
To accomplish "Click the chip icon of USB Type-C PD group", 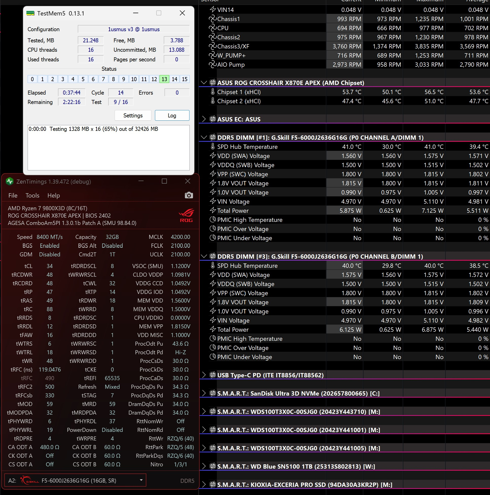I will [213, 375].
